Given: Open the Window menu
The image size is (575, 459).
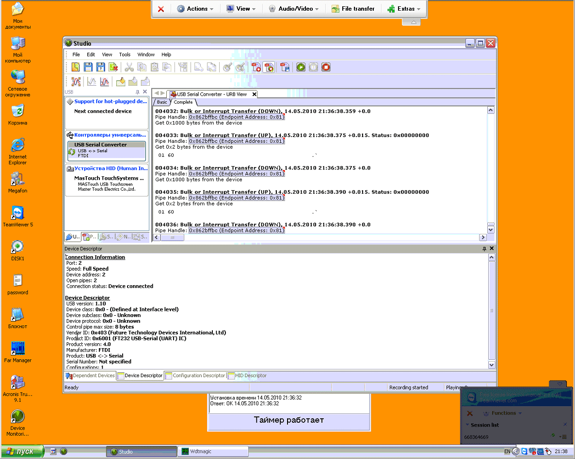Looking at the screenshot, I should pyautogui.click(x=146, y=55).
